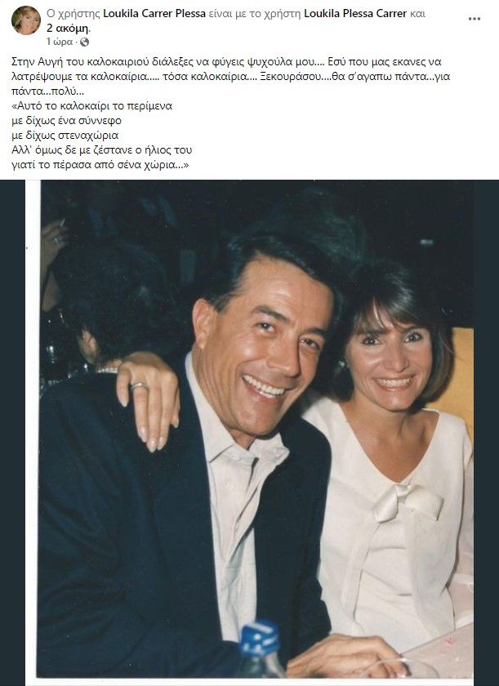Open the post via the '1 ώρα' timestamp

tap(60, 42)
